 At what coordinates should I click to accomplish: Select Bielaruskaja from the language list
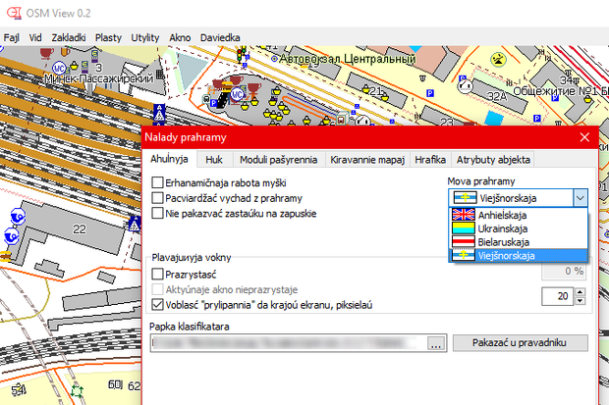pos(503,241)
